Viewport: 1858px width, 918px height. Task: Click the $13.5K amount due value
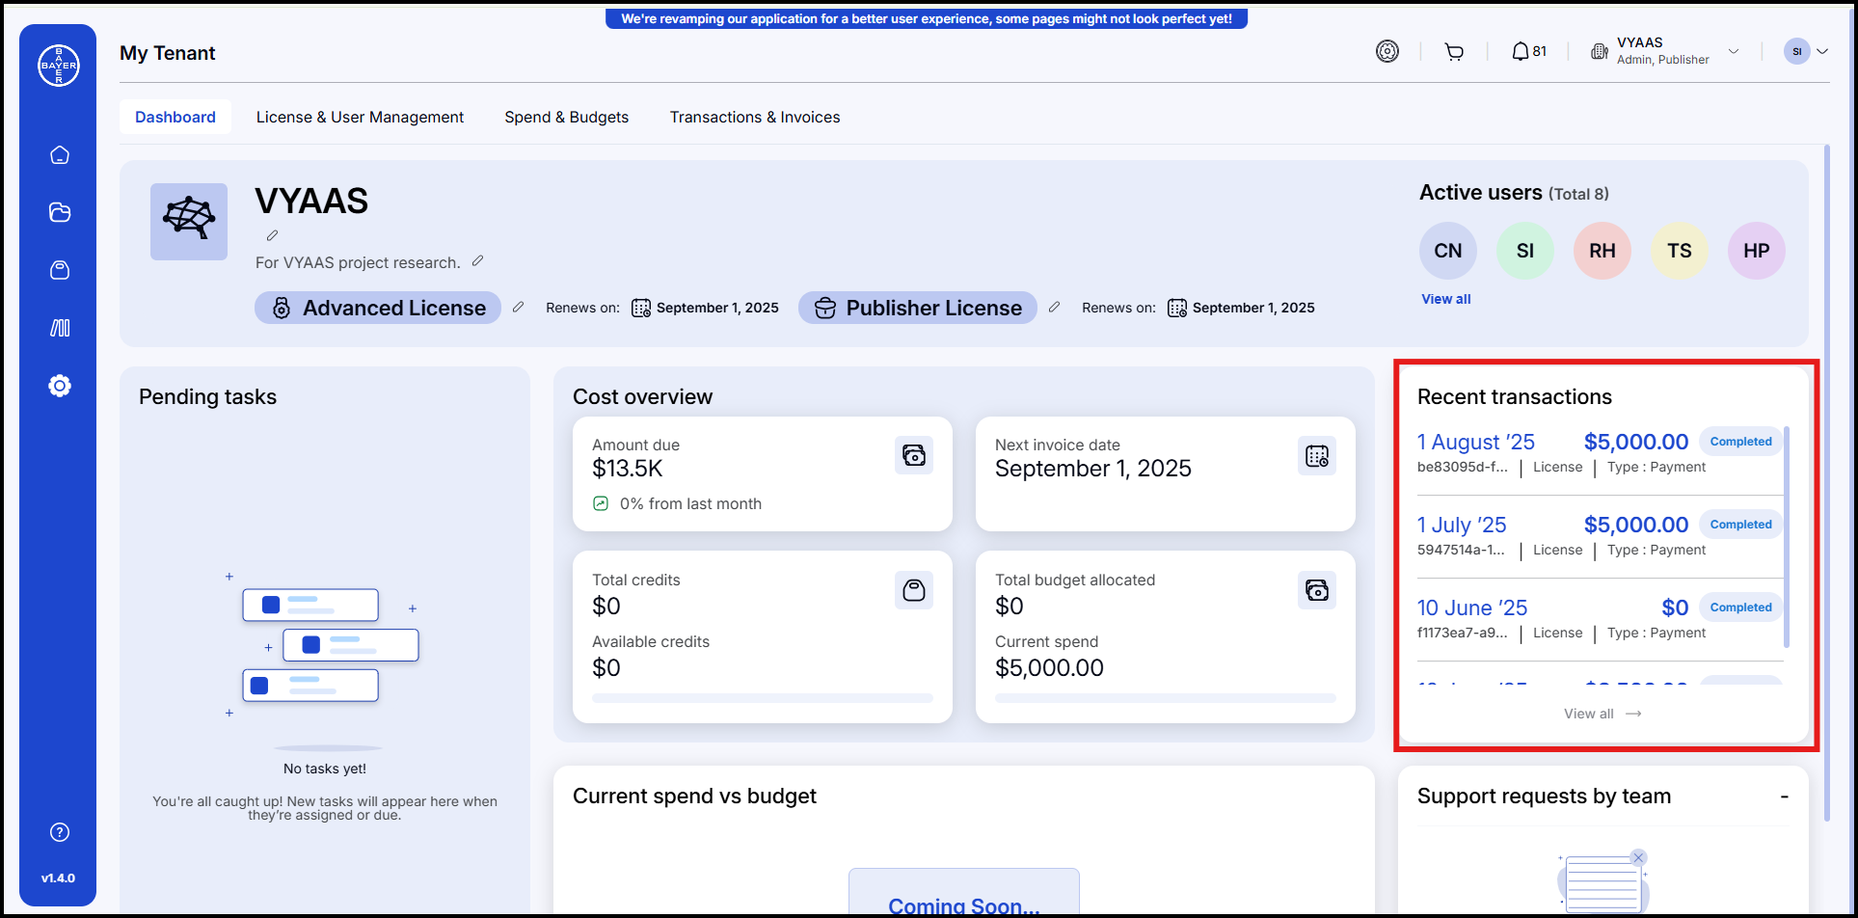click(x=628, y=469)
